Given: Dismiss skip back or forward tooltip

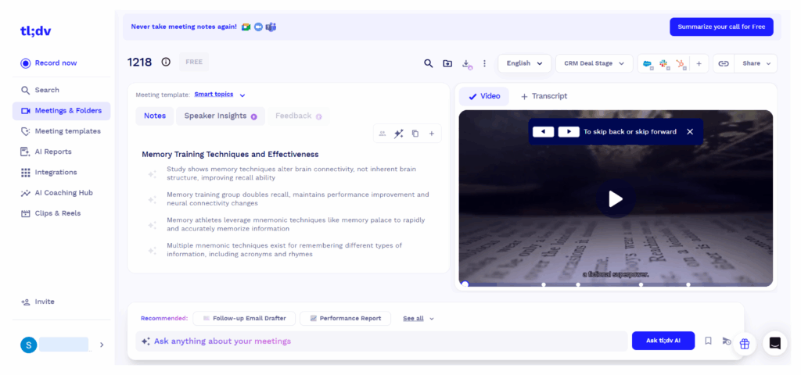Looking at the screenshot, I should pyautogui.click(x=690, y=131).
